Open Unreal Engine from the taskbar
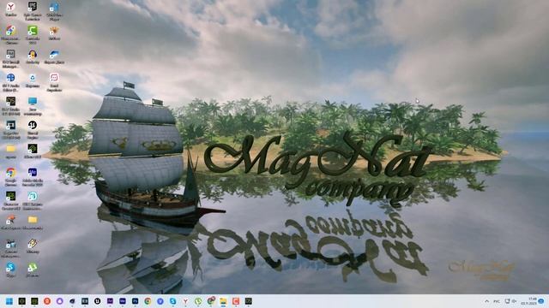 [97, 301]
